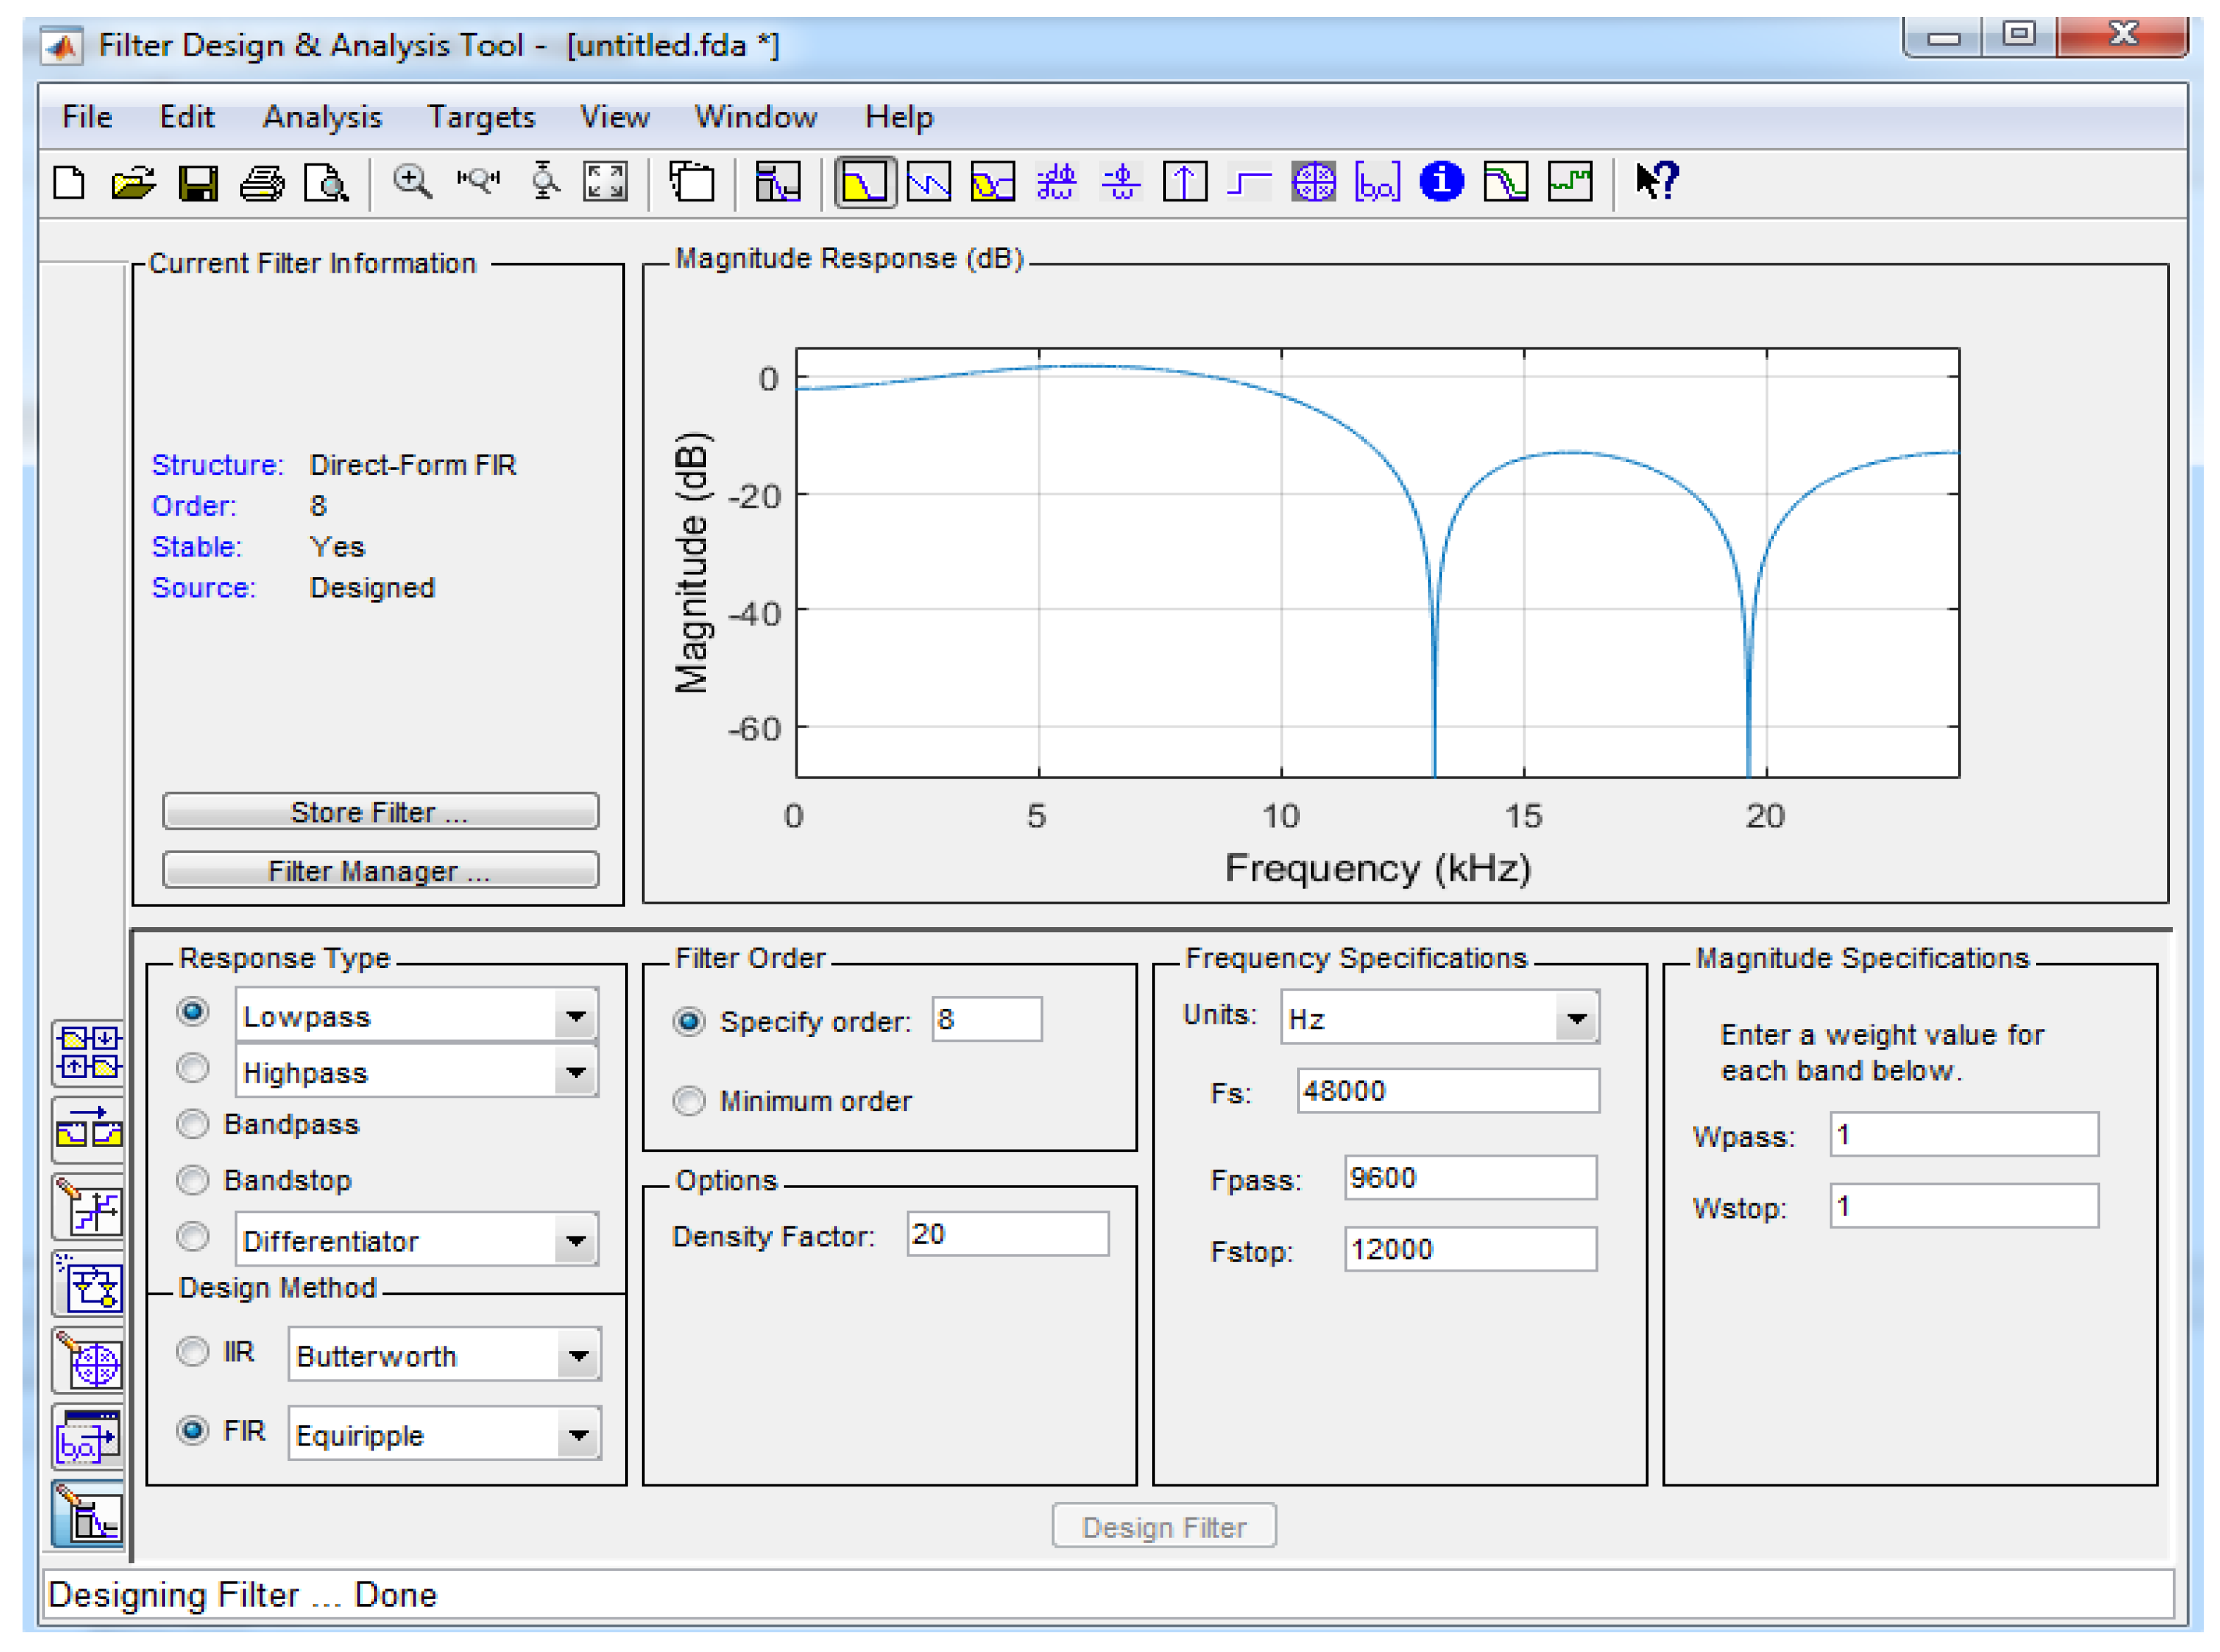
Task: Click the New filter design session icon
Action: [x=69, y=183]
